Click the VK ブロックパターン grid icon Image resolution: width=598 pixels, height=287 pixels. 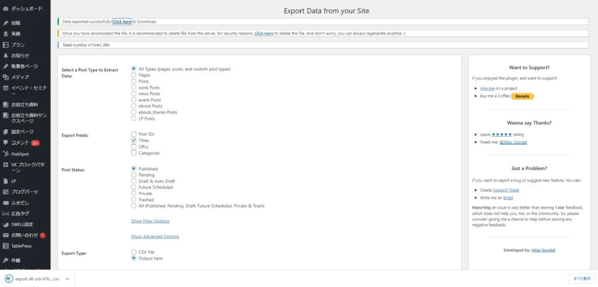point(5,165)
